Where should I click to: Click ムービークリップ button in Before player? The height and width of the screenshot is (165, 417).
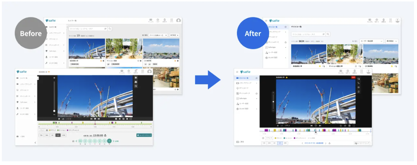click(x=144, y=135)
